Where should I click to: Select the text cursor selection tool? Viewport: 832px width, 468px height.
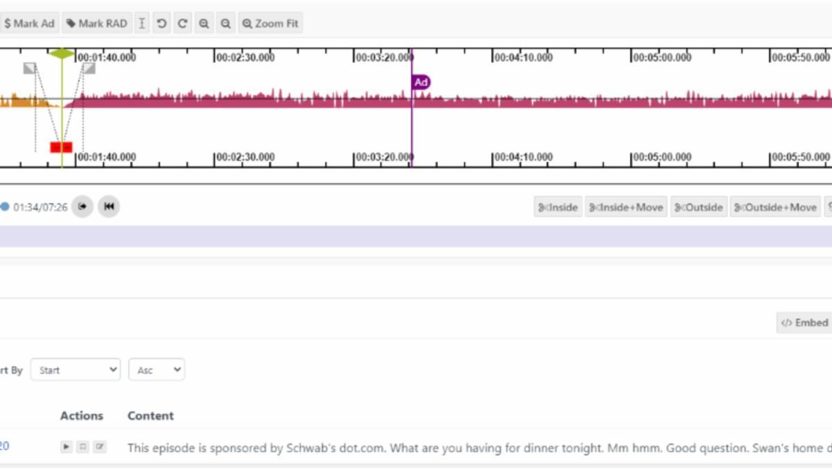coord(141,23)
